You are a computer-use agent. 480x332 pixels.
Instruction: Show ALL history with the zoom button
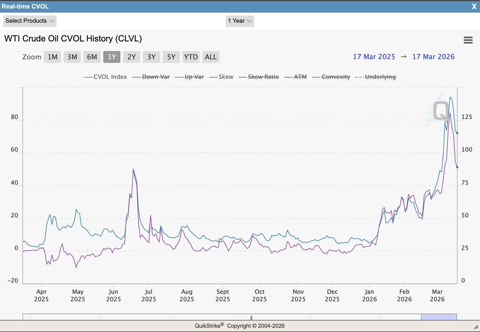[211, 57]
